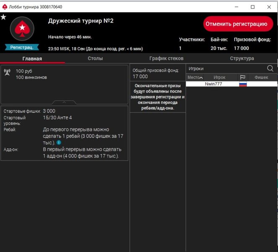Click the PokerStars icon in the title bar
The image size is (278, 252).
pos(5,7)
